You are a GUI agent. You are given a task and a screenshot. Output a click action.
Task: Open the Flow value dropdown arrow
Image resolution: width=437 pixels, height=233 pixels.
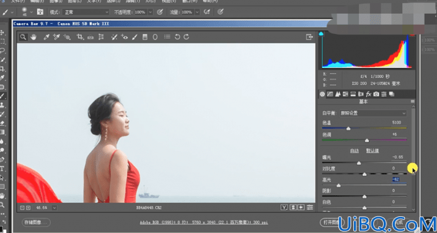197,12
